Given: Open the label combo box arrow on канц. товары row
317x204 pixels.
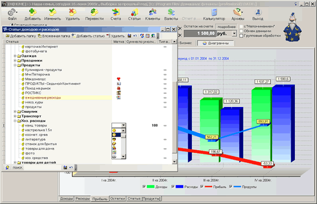Looking at the screenshot, I should [x=123, y=125].
